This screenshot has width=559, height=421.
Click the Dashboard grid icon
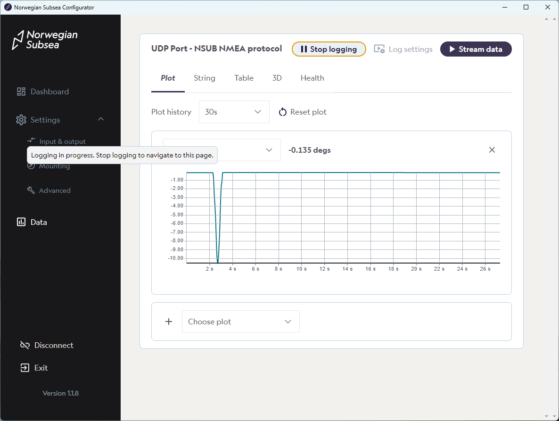pyautogui.click(x=21, y=91)
